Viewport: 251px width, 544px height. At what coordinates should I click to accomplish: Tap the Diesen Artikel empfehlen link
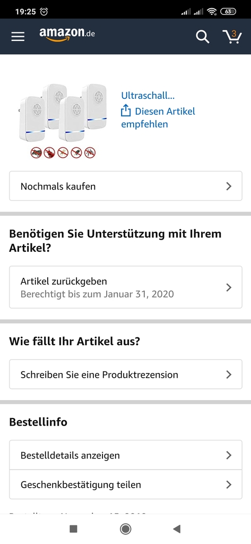(158, 117)
